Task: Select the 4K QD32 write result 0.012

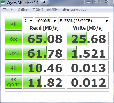Action: pyautogui.click(x=88, y=82)
